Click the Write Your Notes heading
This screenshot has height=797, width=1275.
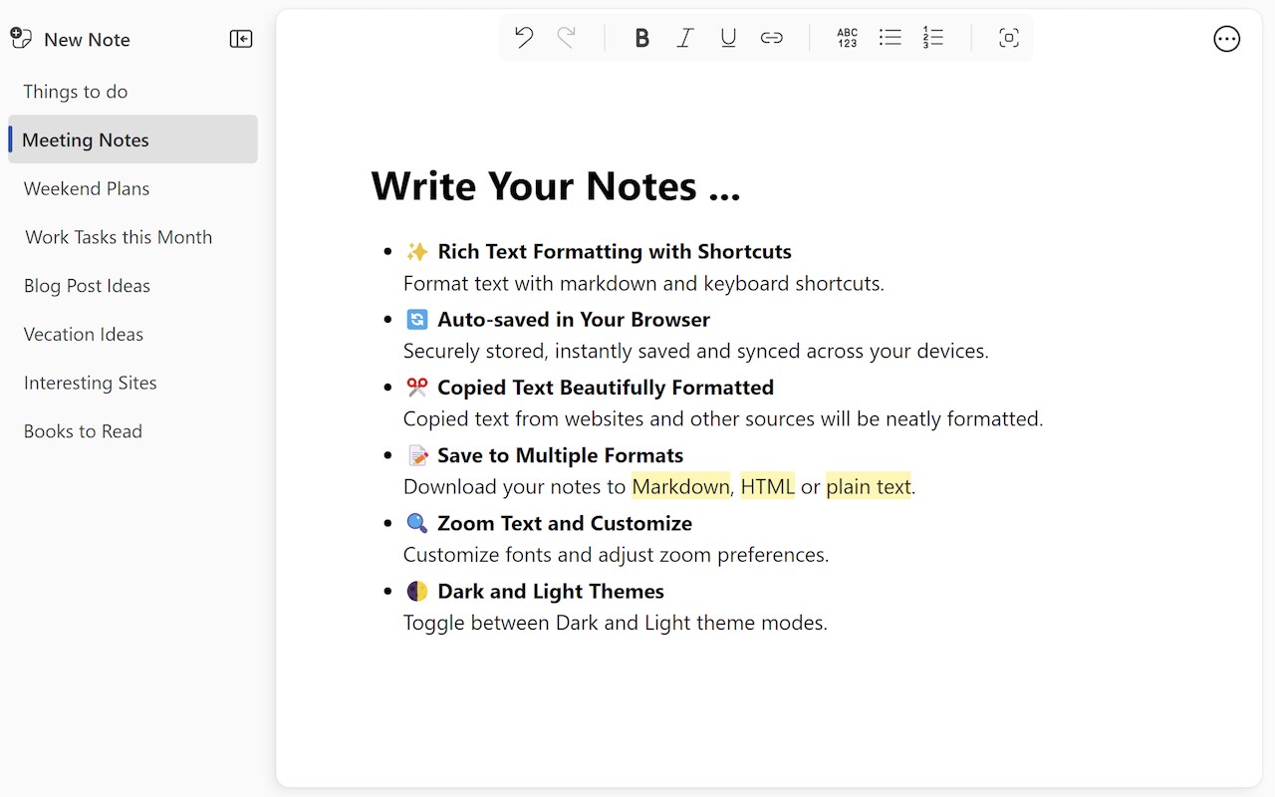tap(556, 186)
